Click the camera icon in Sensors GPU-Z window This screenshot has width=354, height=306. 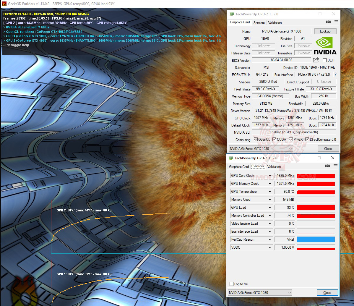click(327, 166)
